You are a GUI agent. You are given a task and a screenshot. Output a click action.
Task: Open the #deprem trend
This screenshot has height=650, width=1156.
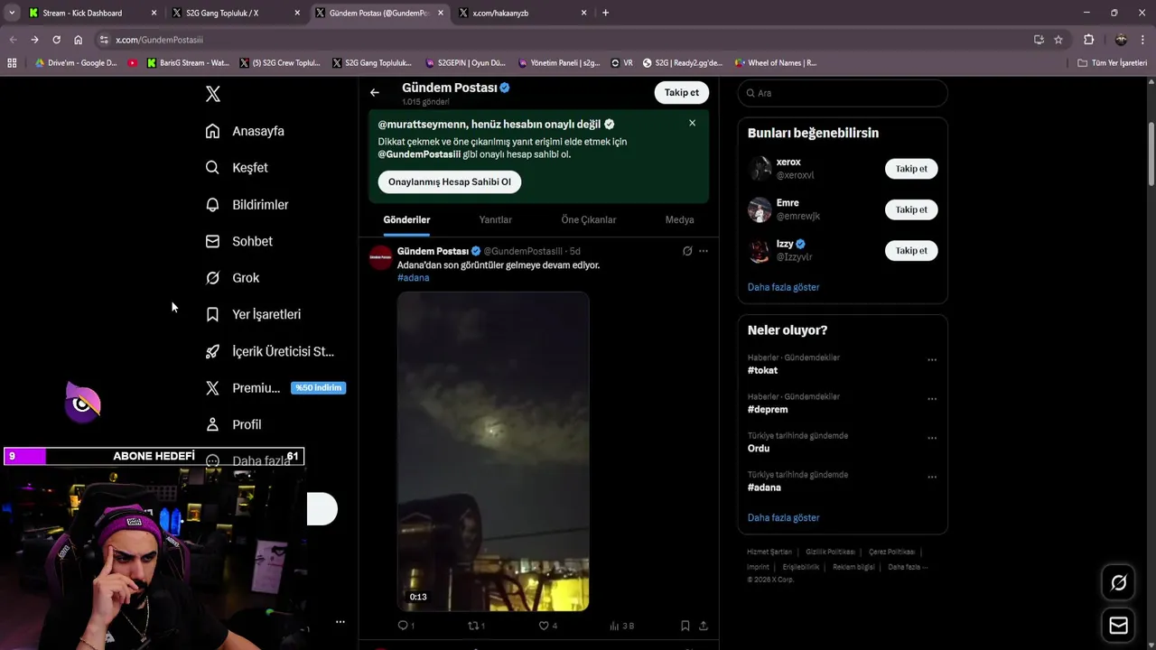768,410
